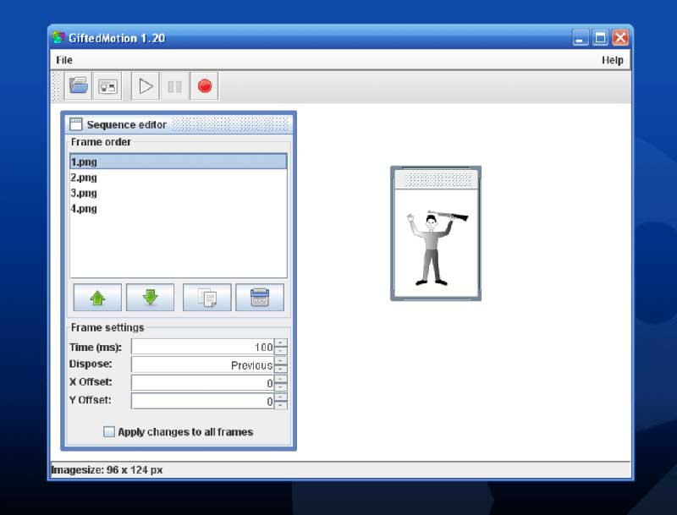Increase Time (ms) with up arrow
This screenshot has width=677, height=515.
click(x=281, y=343)
